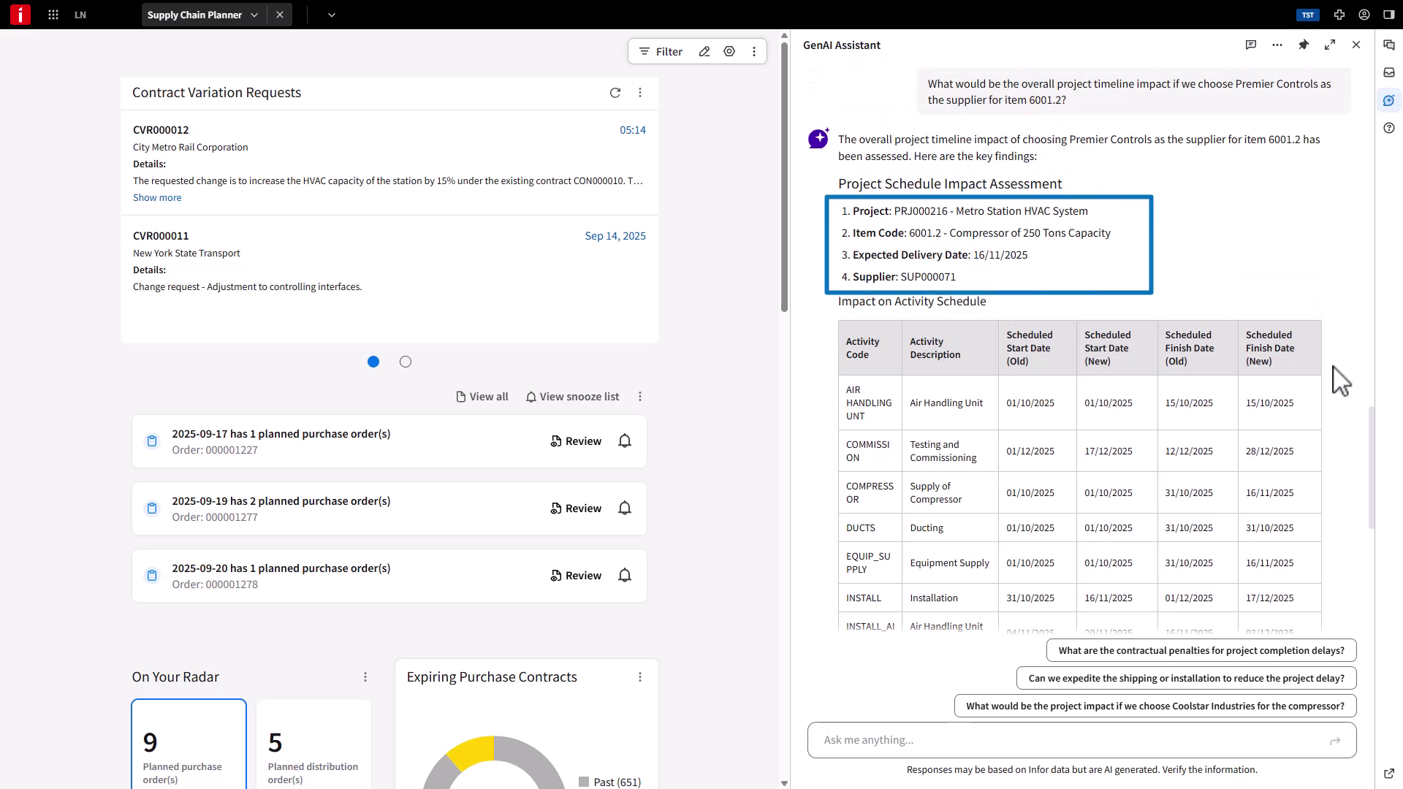Open the Help icon in the right sidebar

pos(1389,128)
